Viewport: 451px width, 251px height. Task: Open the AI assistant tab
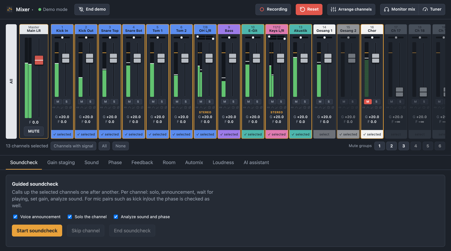coord(256,163)
